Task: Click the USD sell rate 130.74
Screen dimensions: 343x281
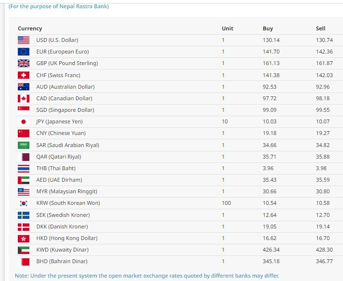Action: coord(324,40)
